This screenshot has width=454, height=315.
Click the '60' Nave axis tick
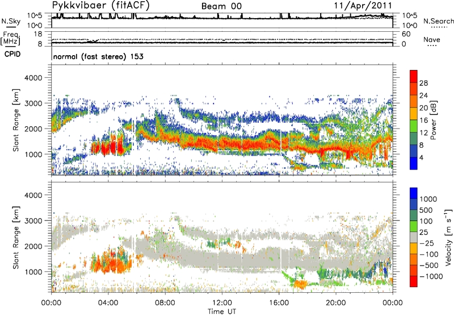pyautogui.click(x=406, y=34)
